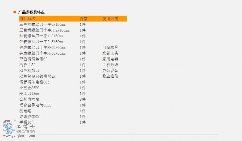Click the 工博士 brand logo text

(26, 126)
